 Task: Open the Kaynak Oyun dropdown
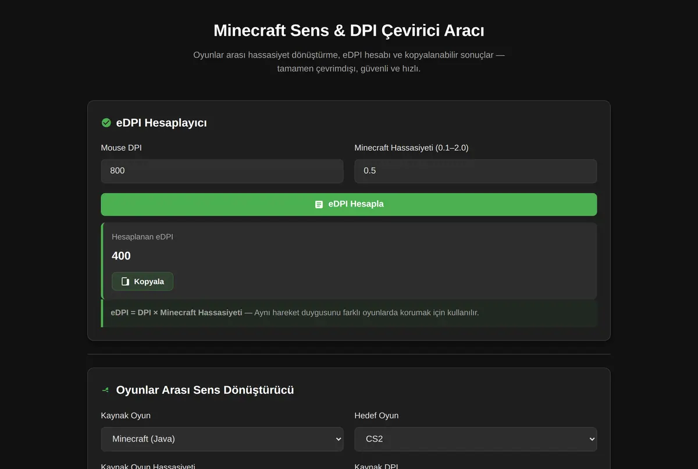pyautogui.click(x=222, y=439)
